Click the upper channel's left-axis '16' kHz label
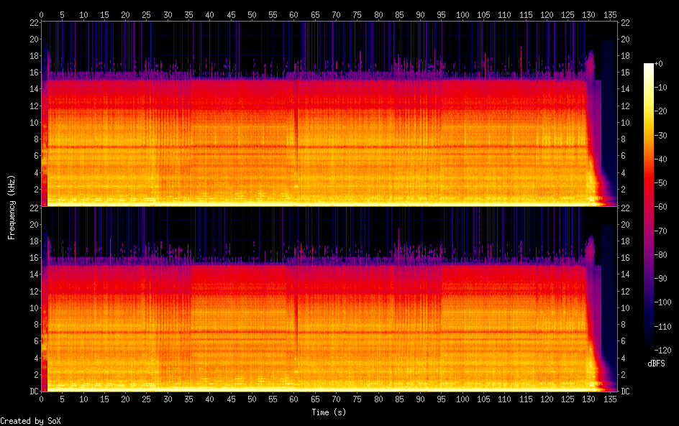Image resolution: width=679 pixels, height=426 pixels. 32,73
